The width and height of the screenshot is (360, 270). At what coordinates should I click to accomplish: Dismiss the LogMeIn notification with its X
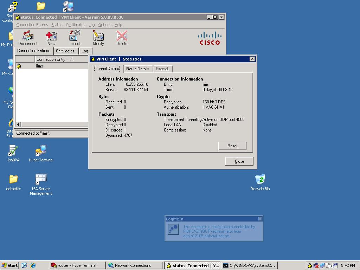(x=260, y=219)
